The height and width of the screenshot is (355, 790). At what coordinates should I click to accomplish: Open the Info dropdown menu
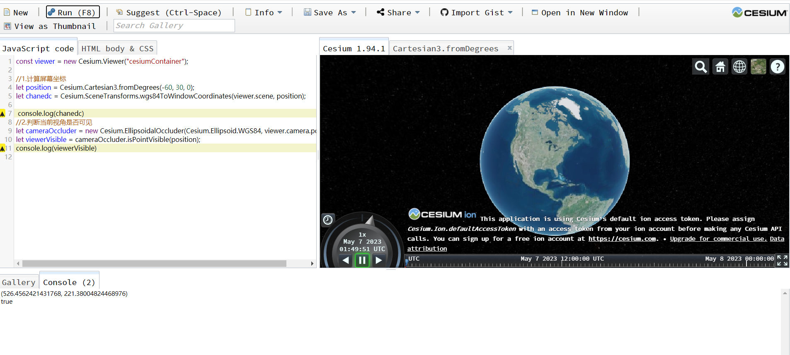click(x=264, y=12)
